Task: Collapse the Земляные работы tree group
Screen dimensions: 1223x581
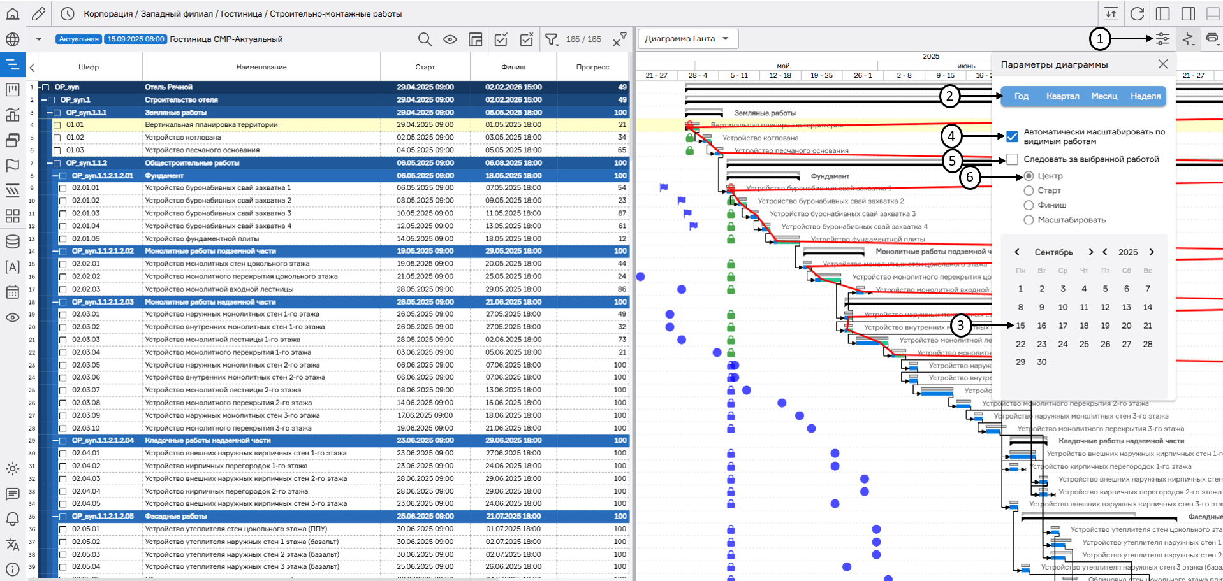Action: pyautogui.click(x=50, y=113)
